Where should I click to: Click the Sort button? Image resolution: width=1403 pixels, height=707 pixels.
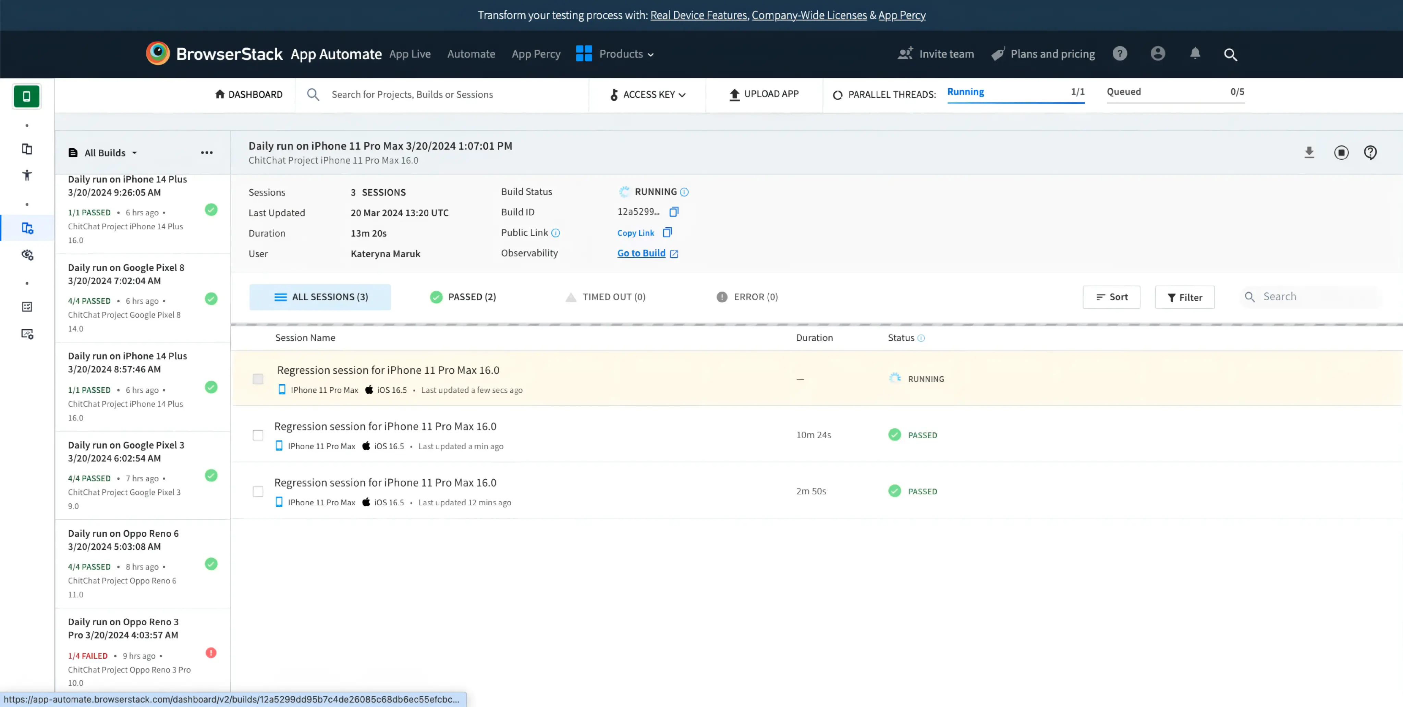(1112, 297)
